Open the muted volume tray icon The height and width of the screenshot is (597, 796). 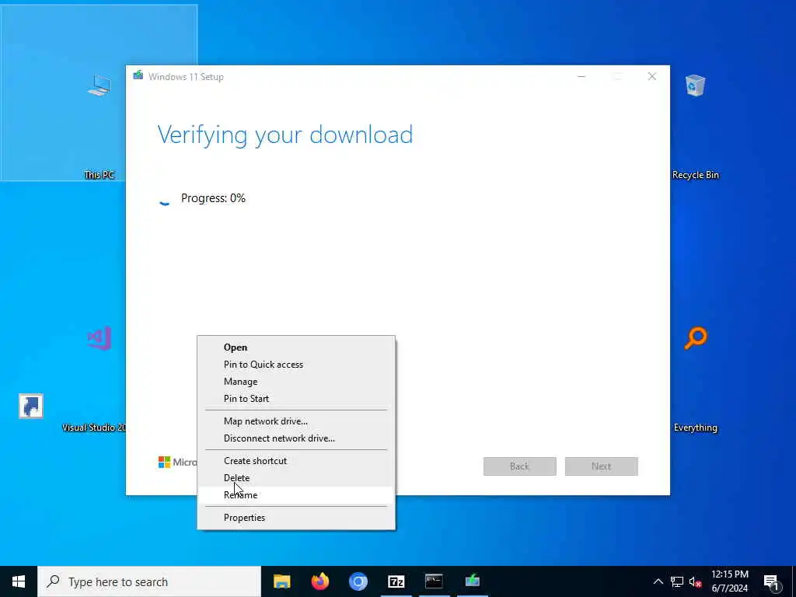[695, 581]
